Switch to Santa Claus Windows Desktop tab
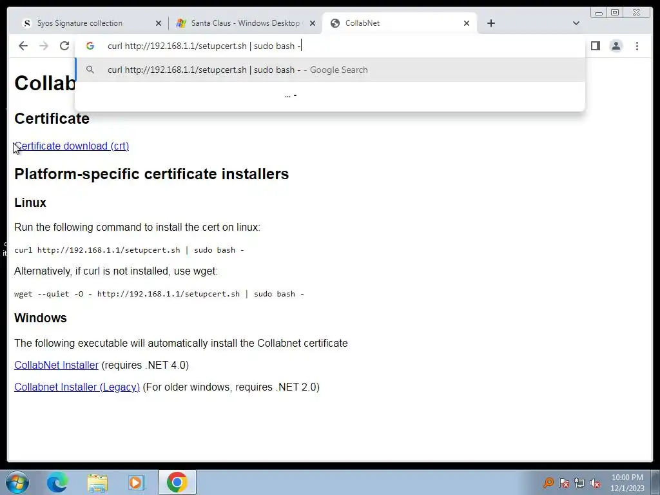Viewport: 660px width, 495px height. 246,23
